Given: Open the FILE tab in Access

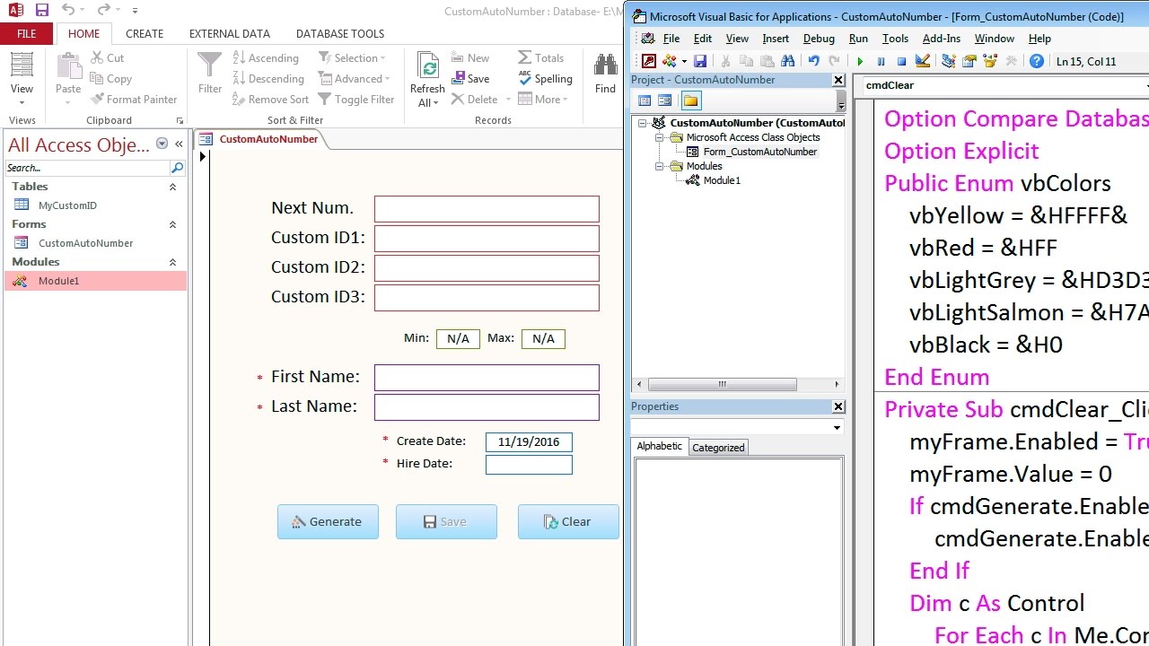Looking at the screenshot, I should click(27, 33).
